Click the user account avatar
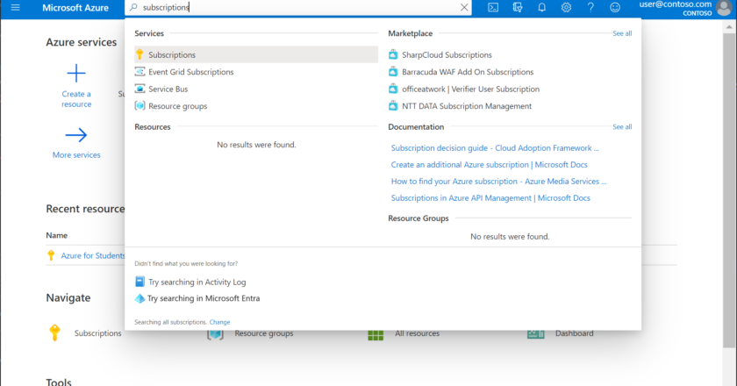Viewport: 737px width, 386px height. [725, 8]
